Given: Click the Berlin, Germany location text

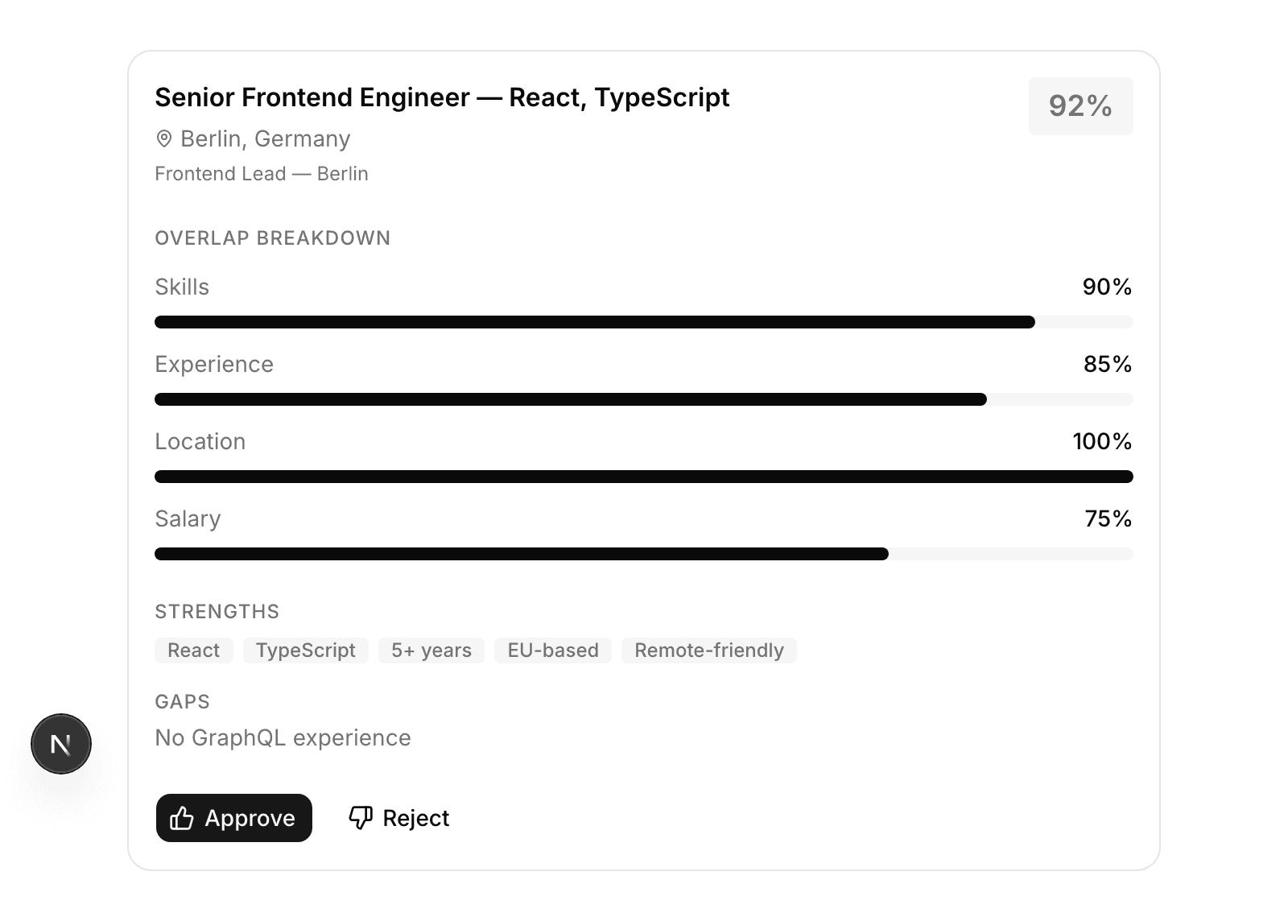Looking at the screenshot, I should click(265, 139).
